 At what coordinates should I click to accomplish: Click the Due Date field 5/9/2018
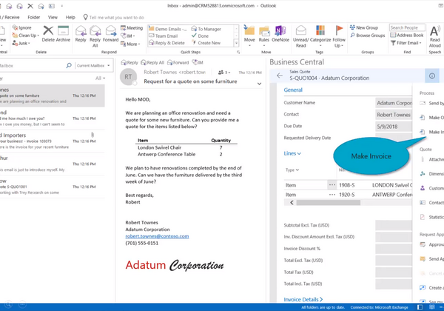point(394,127)
